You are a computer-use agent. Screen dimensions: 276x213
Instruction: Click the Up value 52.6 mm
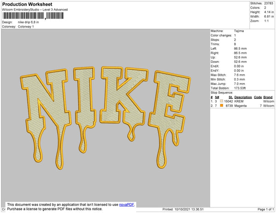240,57
